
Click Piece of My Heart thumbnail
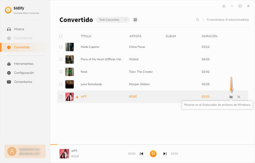(x=69, y=59)
